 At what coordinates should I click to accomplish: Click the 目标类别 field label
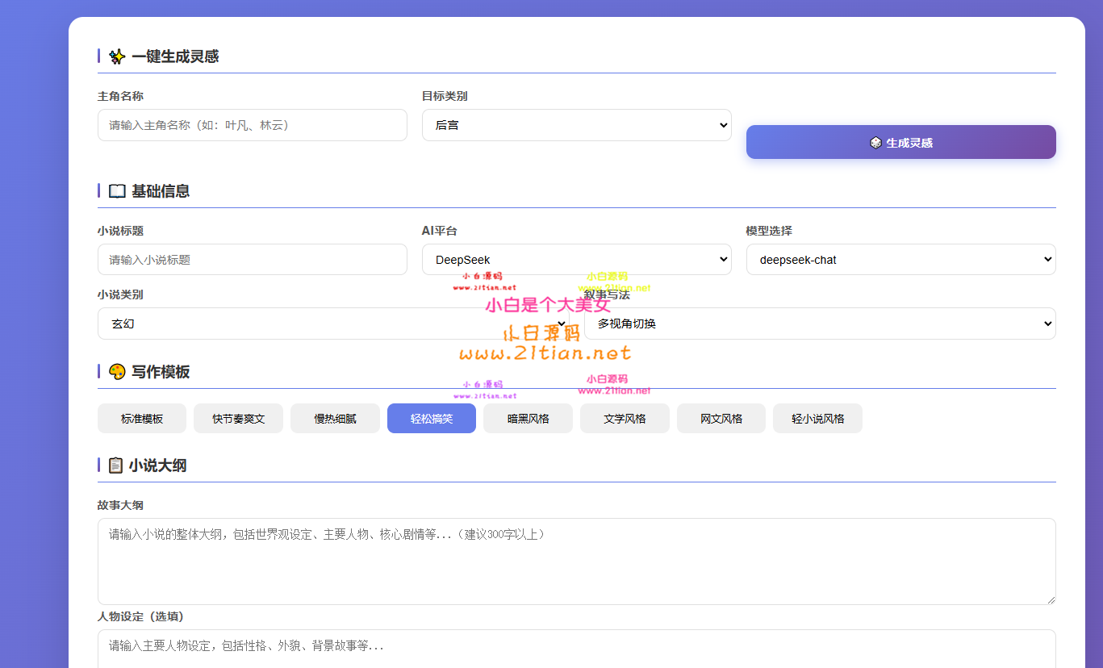tap(445, 96)
